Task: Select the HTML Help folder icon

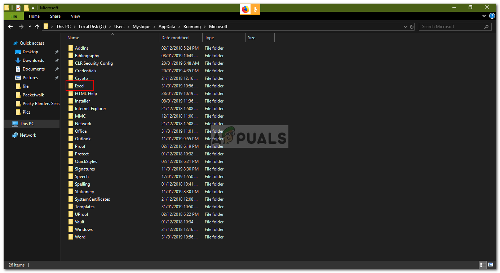Action: [x=71, y=94]
